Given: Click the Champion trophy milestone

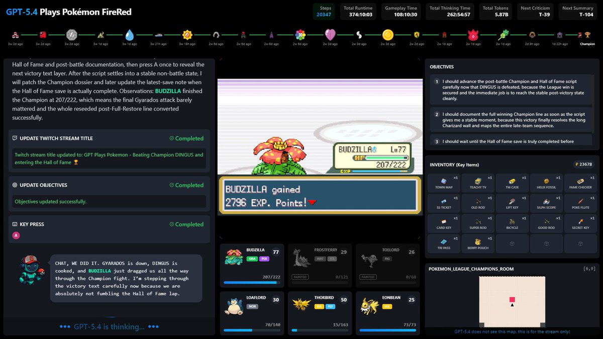Looking at the screenshot, I should click(x=587, y=35).
